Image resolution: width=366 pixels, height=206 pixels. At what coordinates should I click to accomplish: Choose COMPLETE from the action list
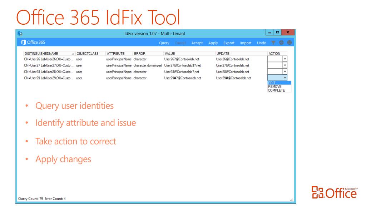click(279, 90)
